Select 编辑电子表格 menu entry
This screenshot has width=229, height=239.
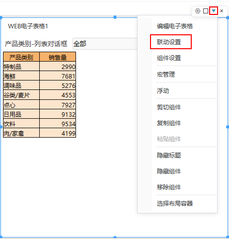pyautogui.click(x=175, y=26)
